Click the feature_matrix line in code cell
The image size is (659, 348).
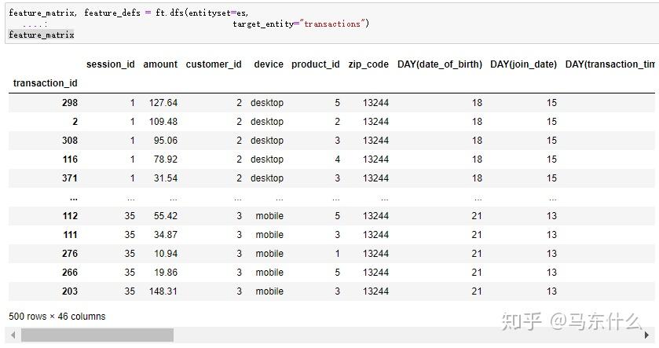[42, 35]
